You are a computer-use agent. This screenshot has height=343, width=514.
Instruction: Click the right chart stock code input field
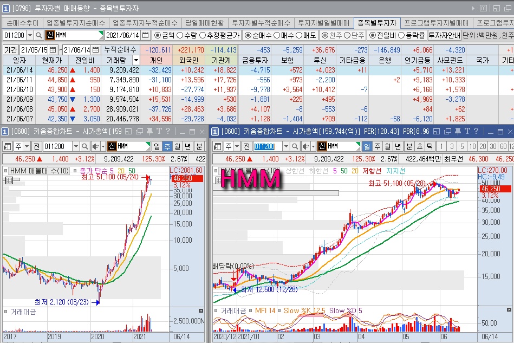click(x=268, y=146)
